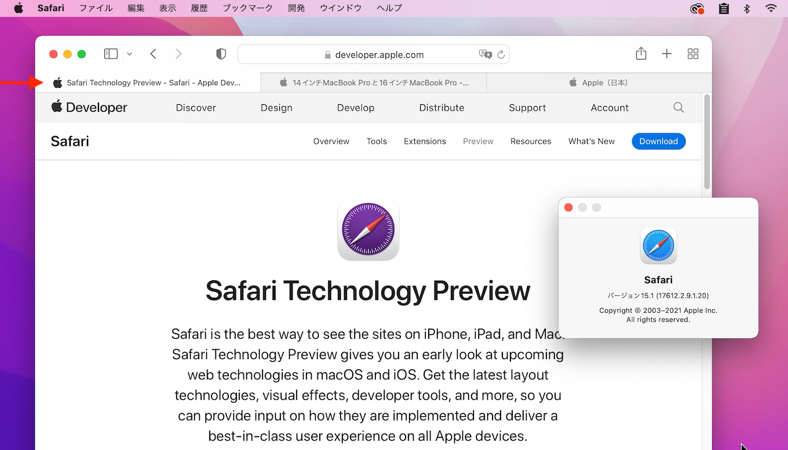Close the About Safari window

click(x=568, y=207)
